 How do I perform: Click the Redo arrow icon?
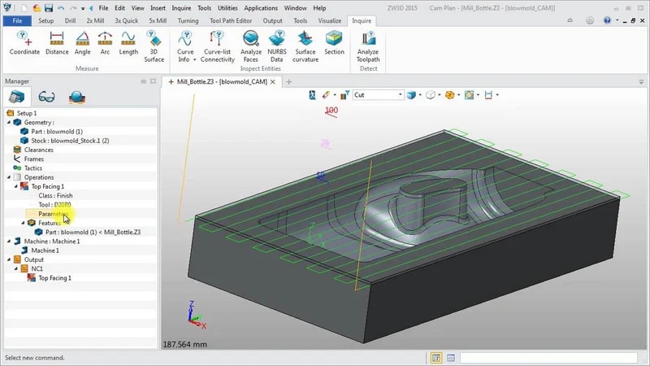click(x=73, y=8)
